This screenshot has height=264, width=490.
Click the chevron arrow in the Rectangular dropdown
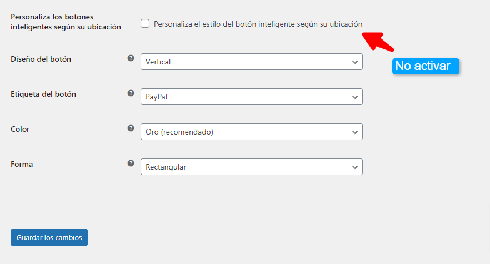coord(354,167)
